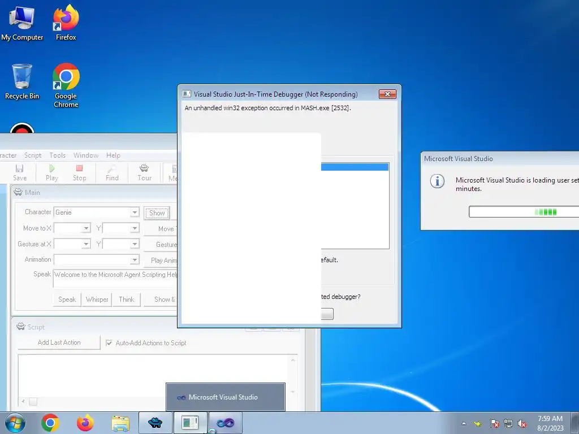
Task: Show hidden tray icons arrow
Action: point(464,424)
